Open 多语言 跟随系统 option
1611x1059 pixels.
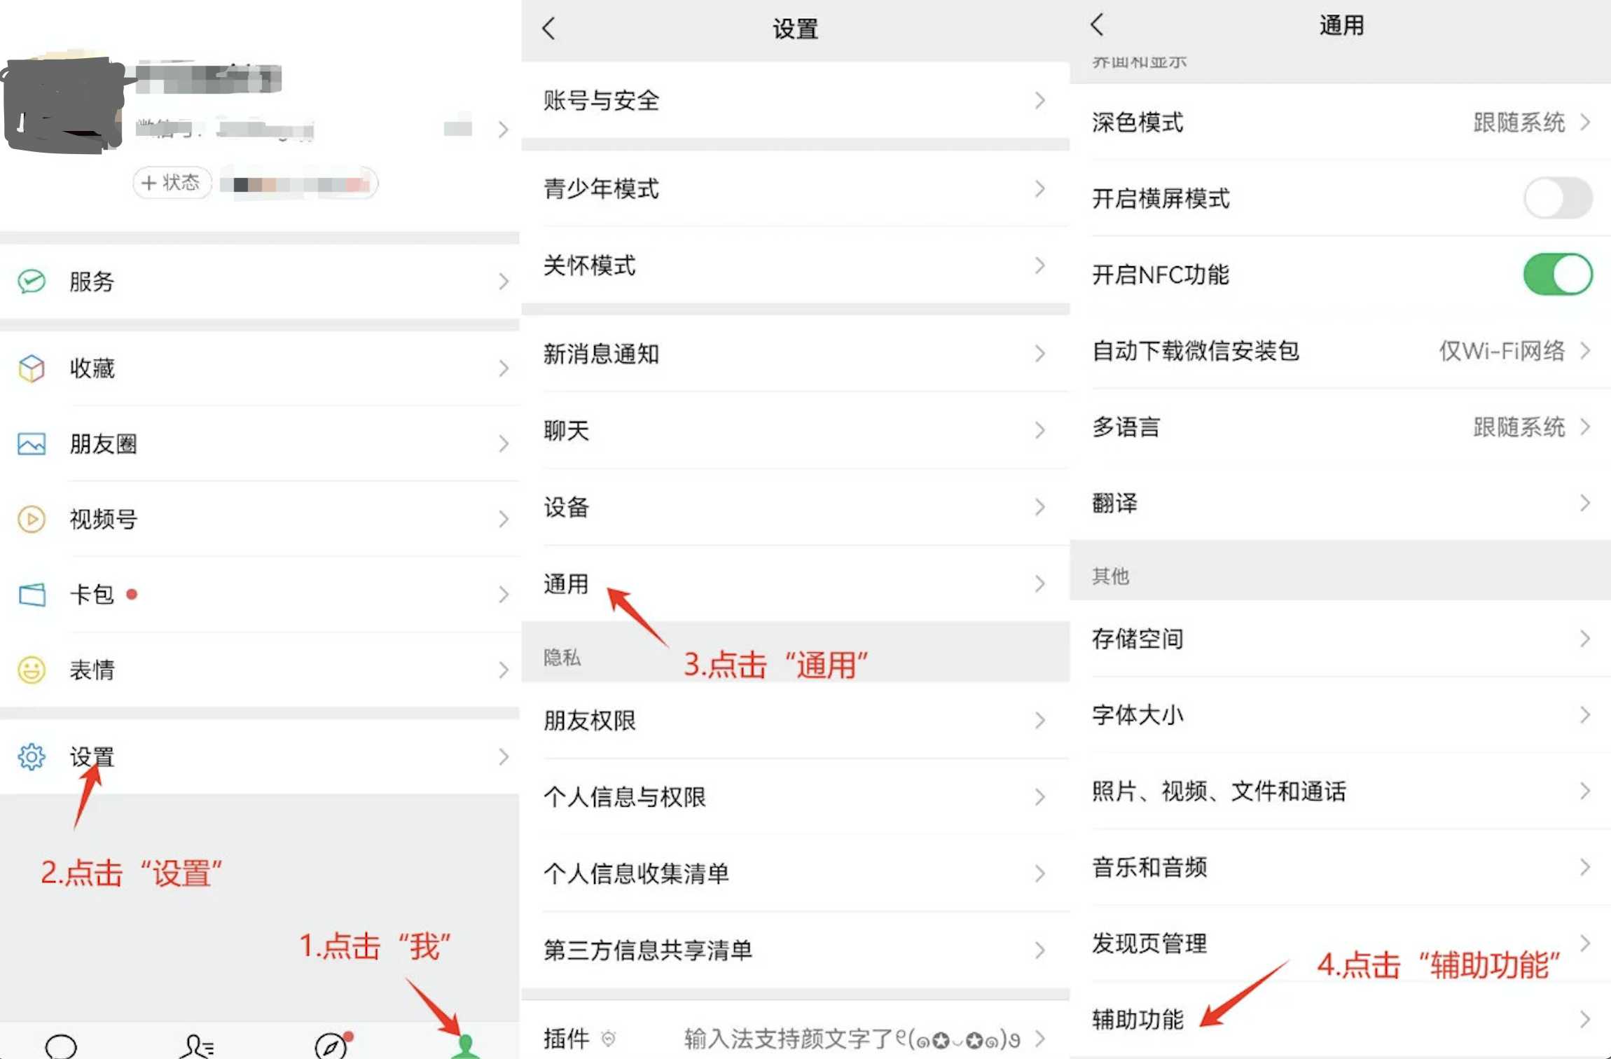click(x=1340, y=427)
